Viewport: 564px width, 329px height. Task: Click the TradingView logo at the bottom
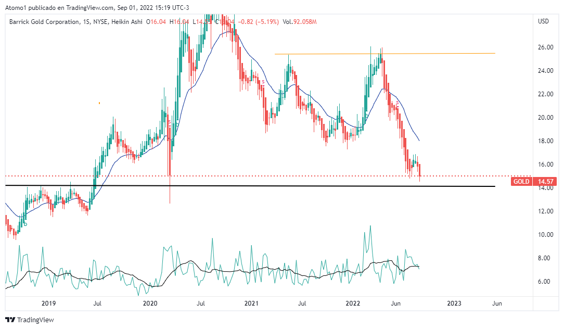click(x=30, y=320)
